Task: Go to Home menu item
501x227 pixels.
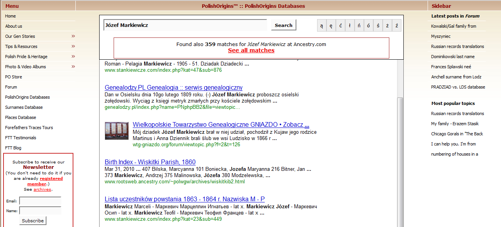Action: coord(11,16)
